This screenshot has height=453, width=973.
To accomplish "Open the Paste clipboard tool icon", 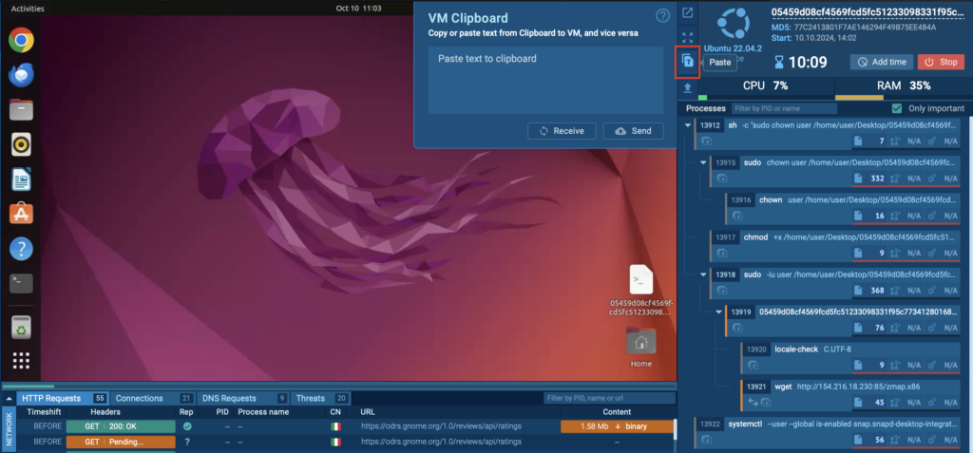I will coord(688,62).
